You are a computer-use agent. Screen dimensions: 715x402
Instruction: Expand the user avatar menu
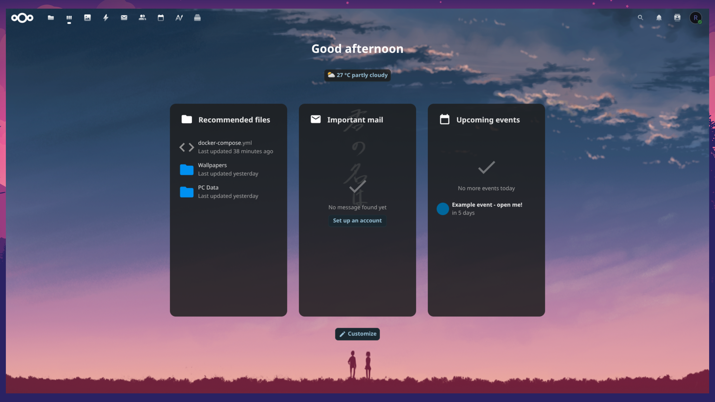(x=695, y=18)
